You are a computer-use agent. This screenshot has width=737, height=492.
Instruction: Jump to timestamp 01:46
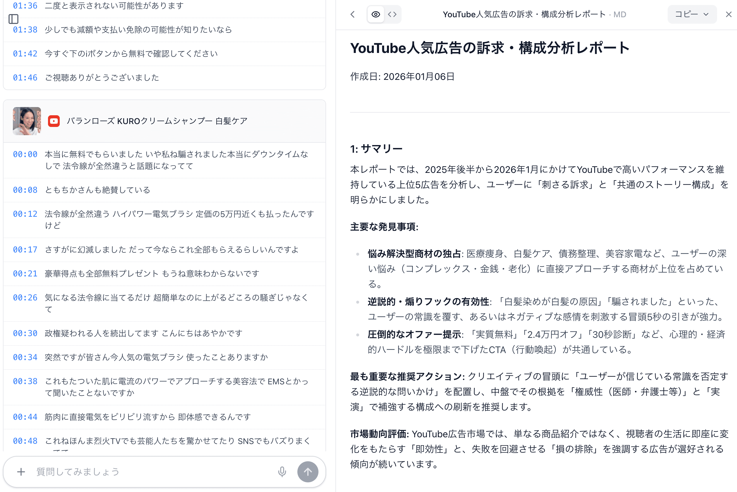pos(25,78)
